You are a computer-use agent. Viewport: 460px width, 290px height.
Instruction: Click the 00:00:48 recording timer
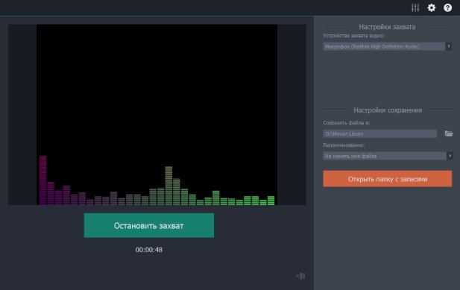149,250
